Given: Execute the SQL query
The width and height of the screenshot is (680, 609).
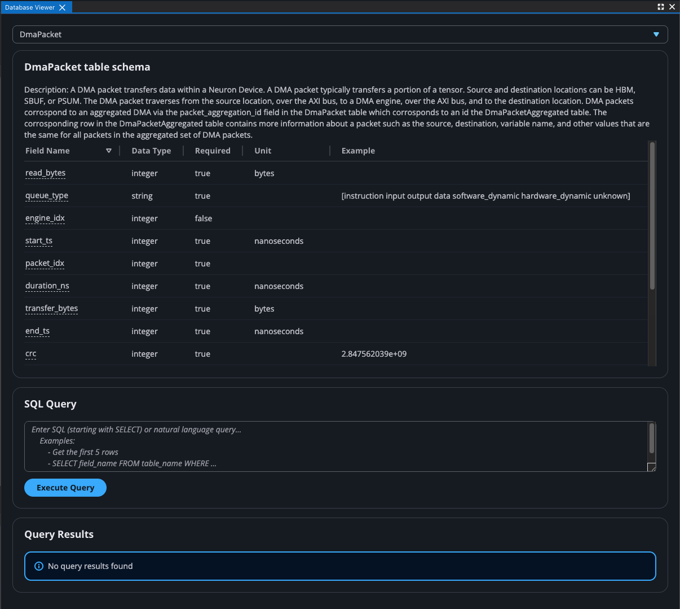Looking at the screenshot, I should pos(65,488).
